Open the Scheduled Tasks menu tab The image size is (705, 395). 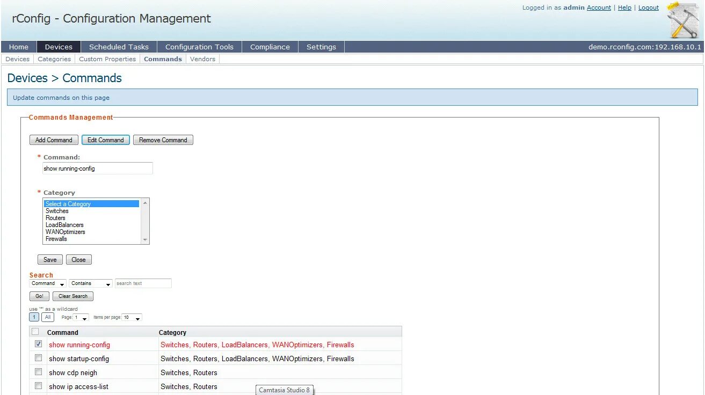tap(119, 47)
